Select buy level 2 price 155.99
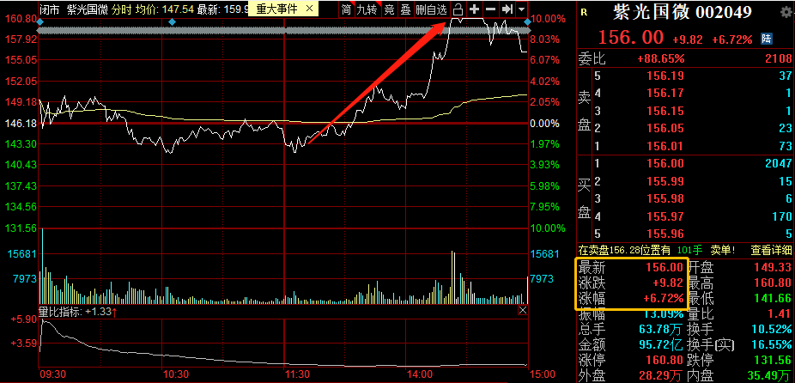This screenshot has height=383, width=795. pos(665,181)
